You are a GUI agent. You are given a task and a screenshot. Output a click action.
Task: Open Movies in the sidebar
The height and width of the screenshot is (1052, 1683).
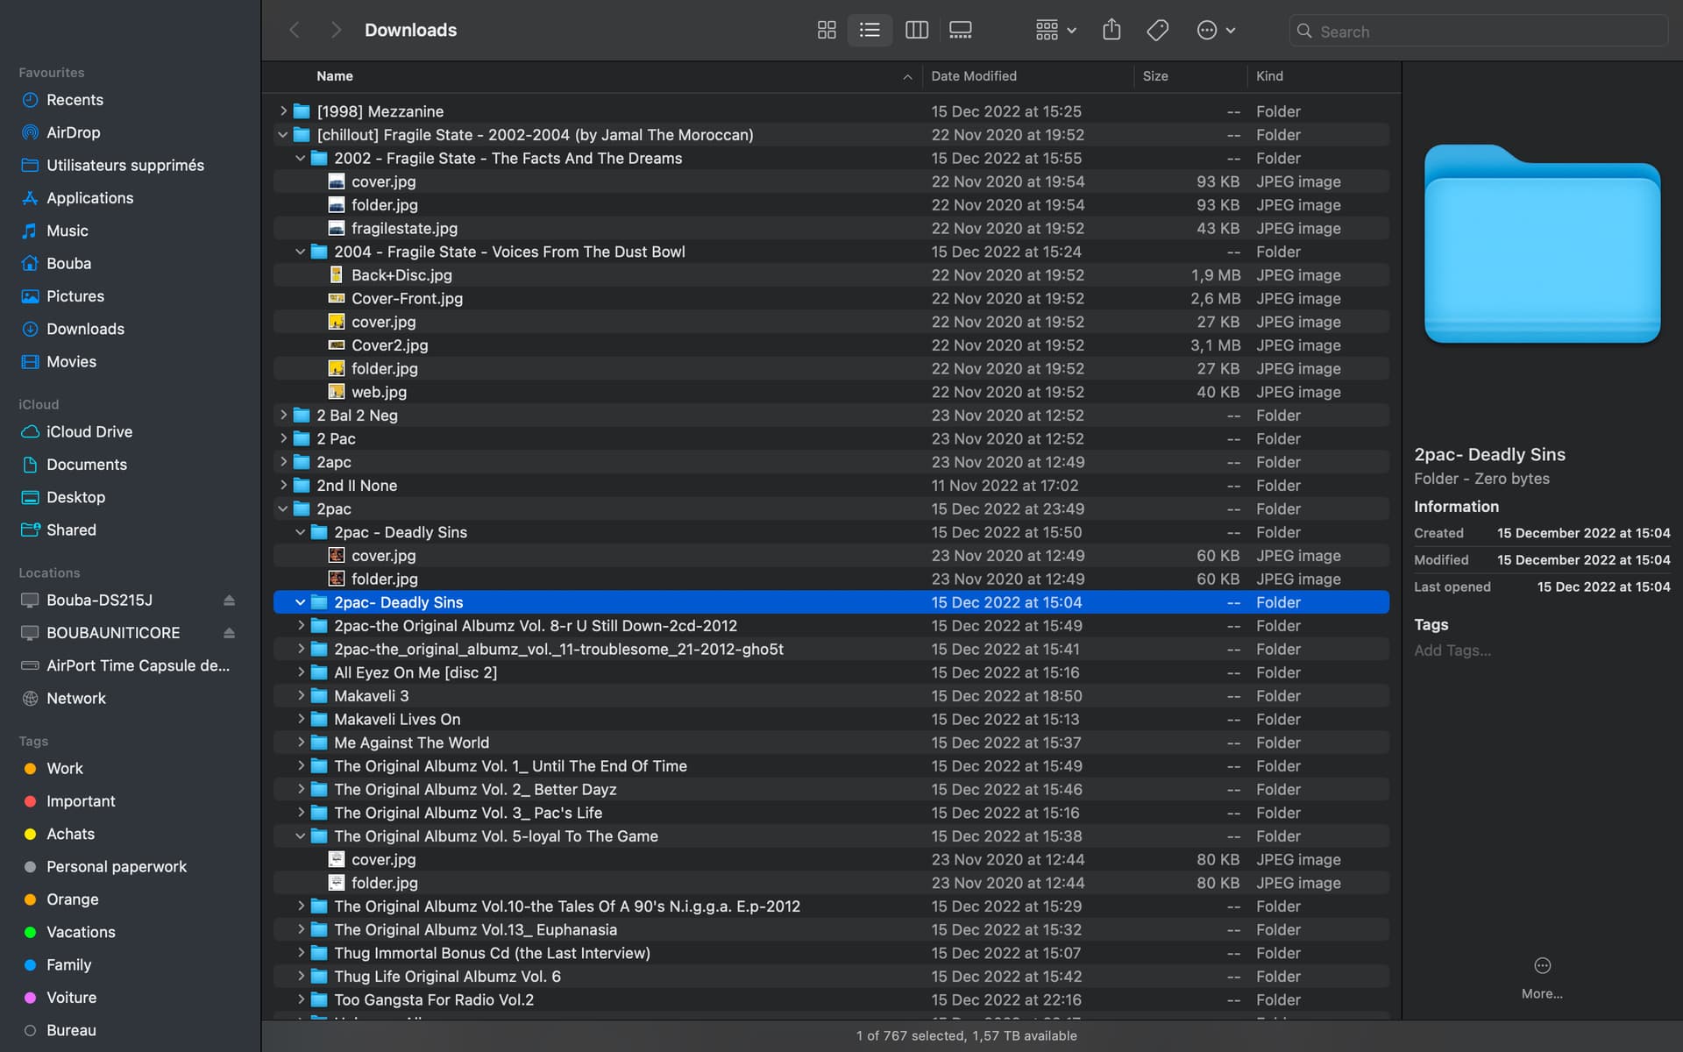tap(71, 361)
